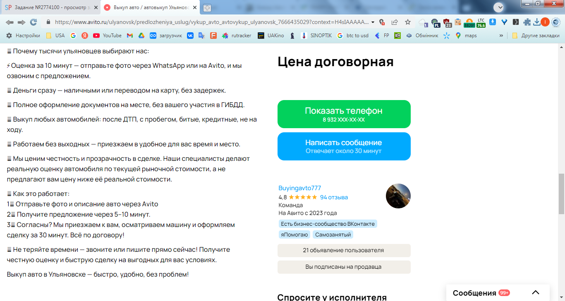Open the btc to usd bookmark

[352, 36]
